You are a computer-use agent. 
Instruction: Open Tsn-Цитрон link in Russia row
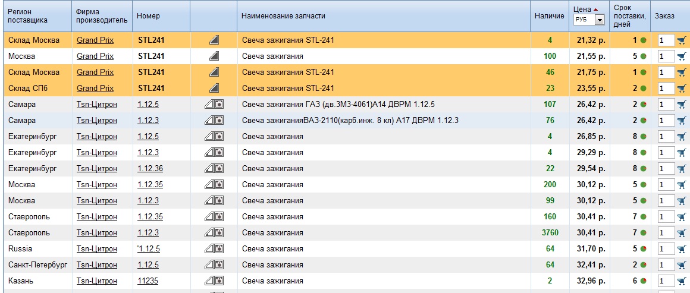pyautogui.click(x=97, y=249)
